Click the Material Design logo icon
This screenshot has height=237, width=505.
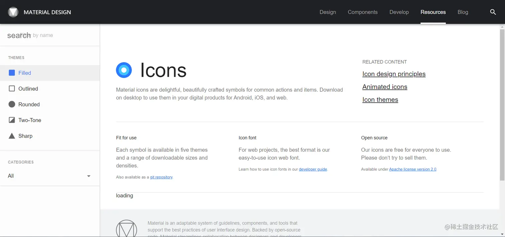click(x=13, y=12)
